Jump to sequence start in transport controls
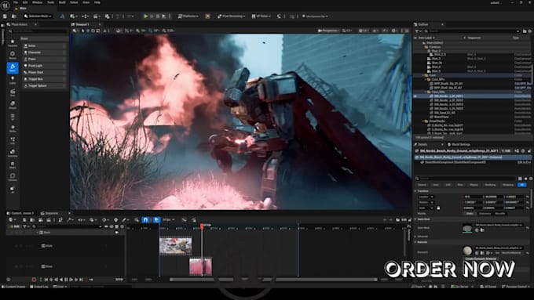 (x=46, y=280)
